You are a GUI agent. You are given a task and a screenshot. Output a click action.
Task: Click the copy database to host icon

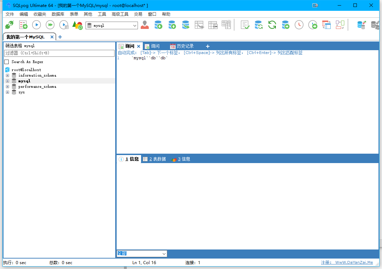pyautogui.click(x=186, y=25)
